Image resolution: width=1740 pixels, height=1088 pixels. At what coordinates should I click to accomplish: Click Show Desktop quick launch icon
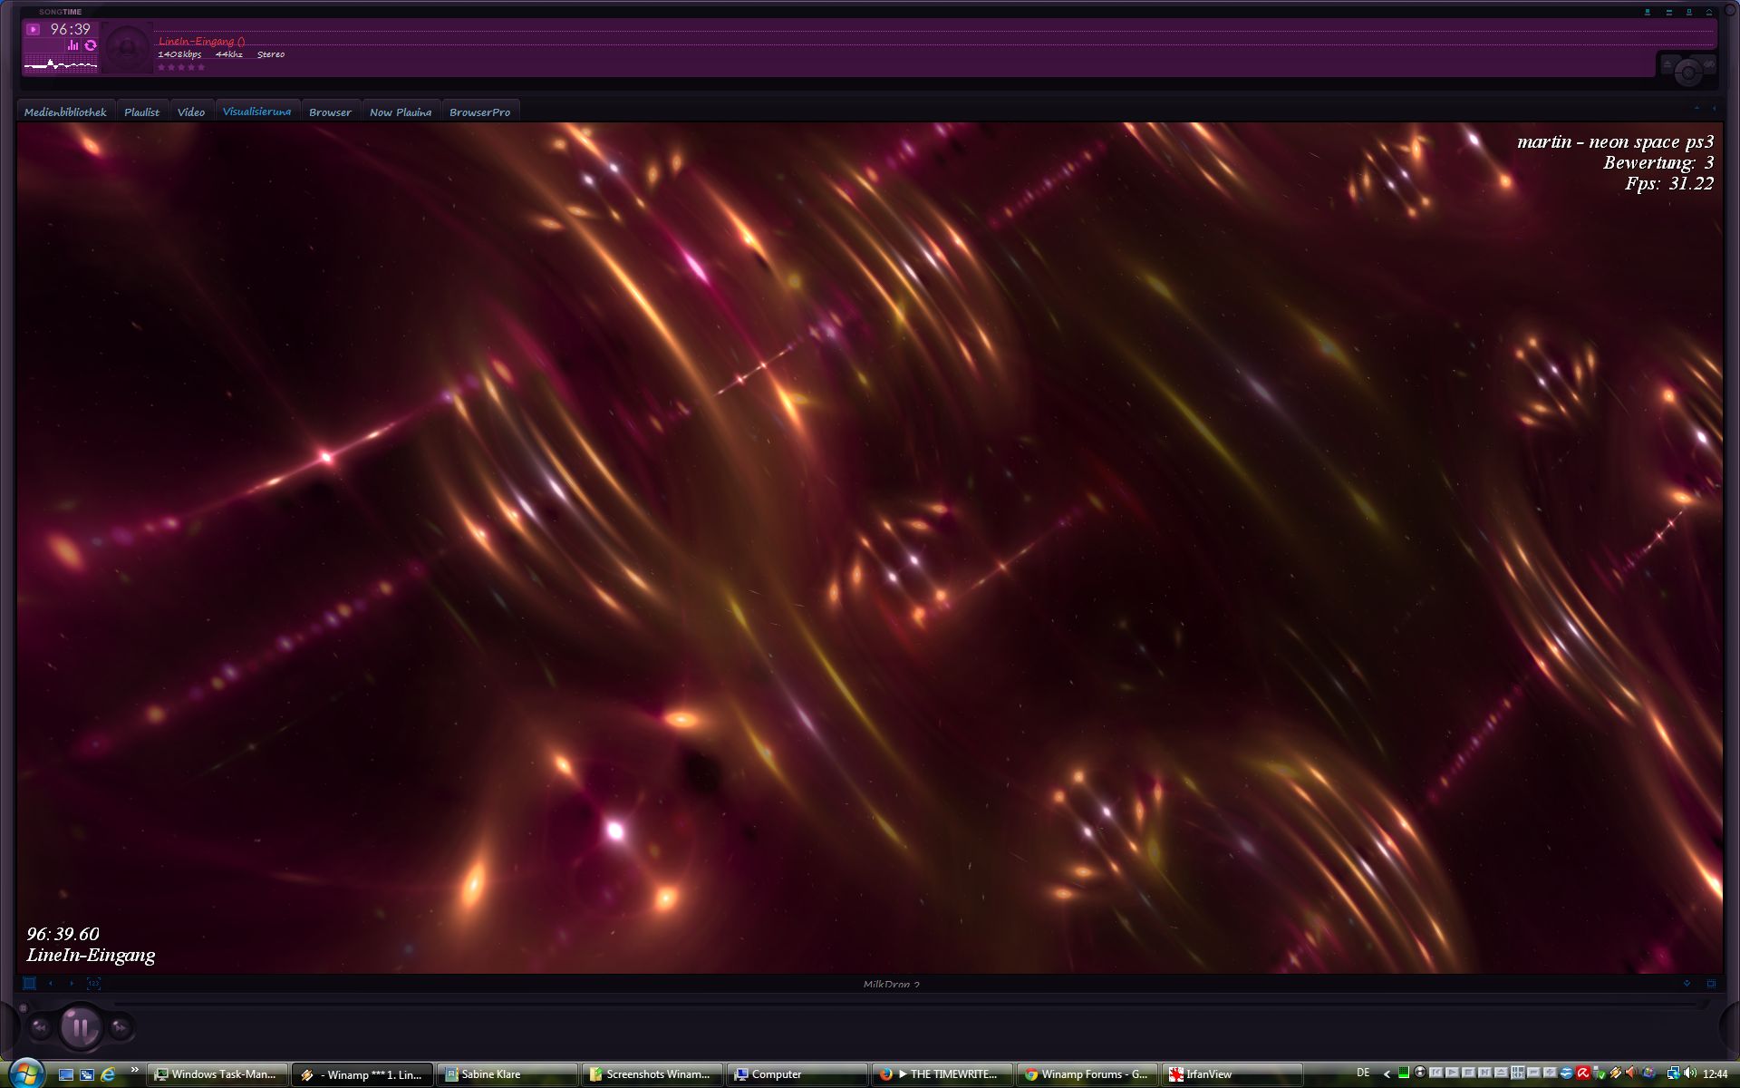coord(66,1074)
